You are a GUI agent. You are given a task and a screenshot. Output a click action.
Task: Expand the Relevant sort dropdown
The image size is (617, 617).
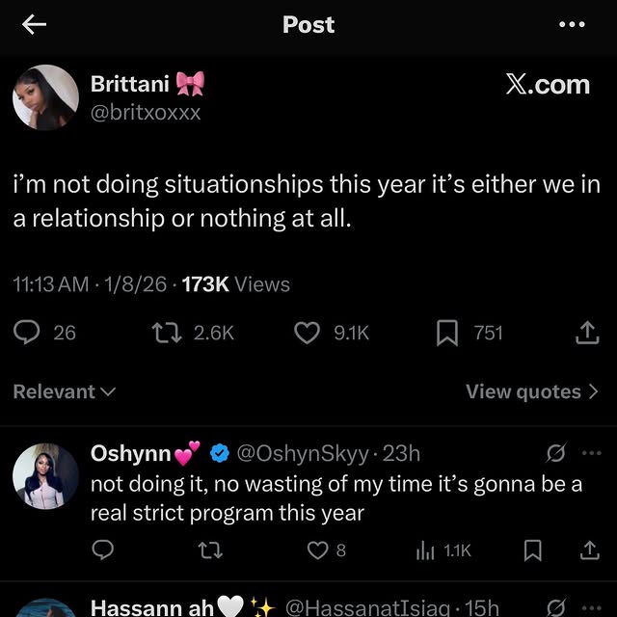(65, 391)
